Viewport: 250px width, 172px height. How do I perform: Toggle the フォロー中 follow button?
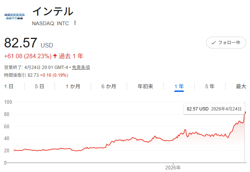click(x=226, y=43)
